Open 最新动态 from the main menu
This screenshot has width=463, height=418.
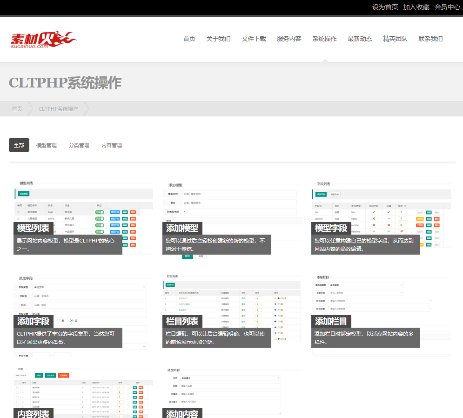(x=360, y=39)
